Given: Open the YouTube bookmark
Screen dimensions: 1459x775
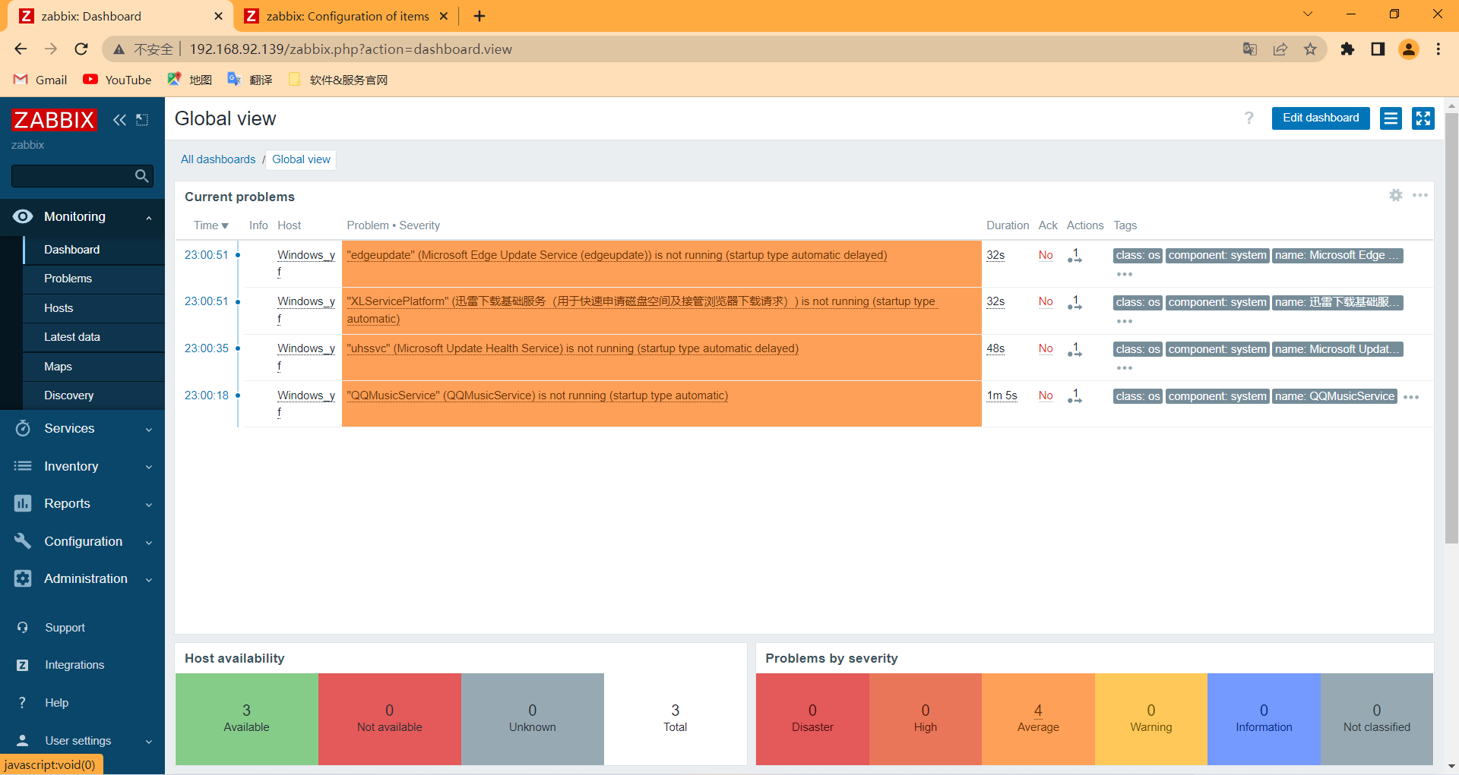Looking at the screenshot, I should pos(117,80).
